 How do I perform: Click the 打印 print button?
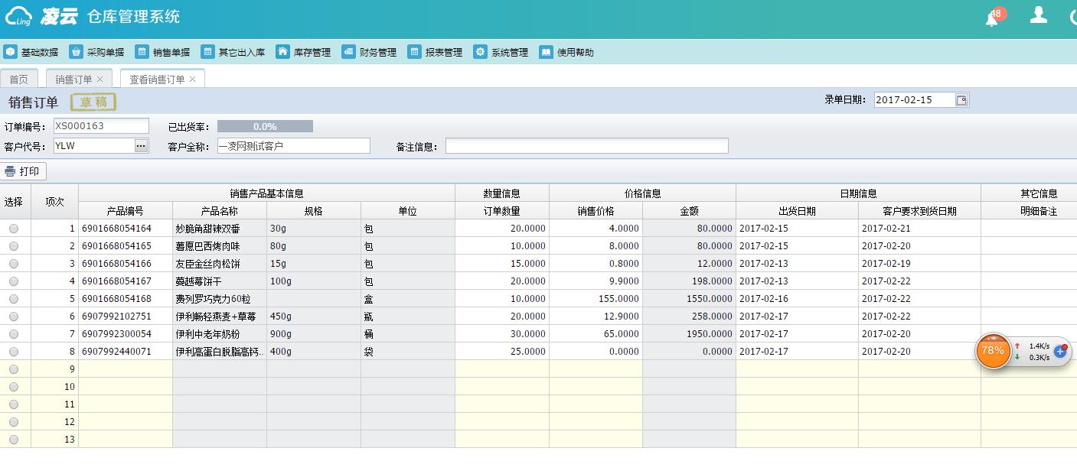coord(23,171)
